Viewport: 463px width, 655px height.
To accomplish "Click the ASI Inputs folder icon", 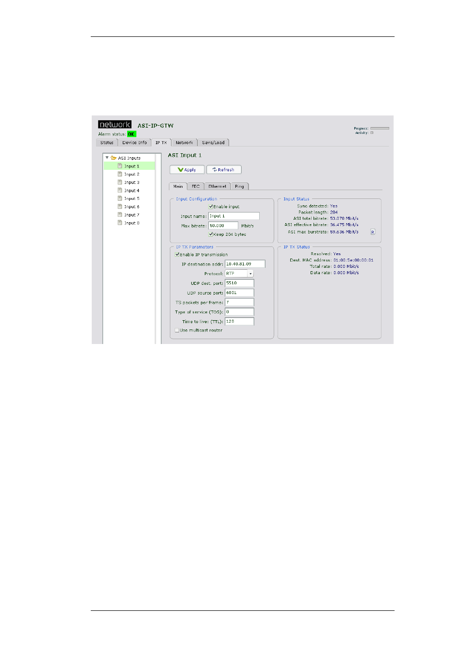I will click(x=114, y=158).
